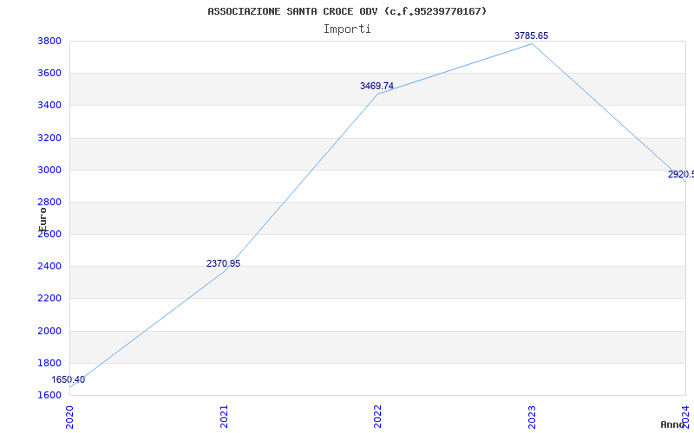Click the 2021 x-axis year label

224,417
